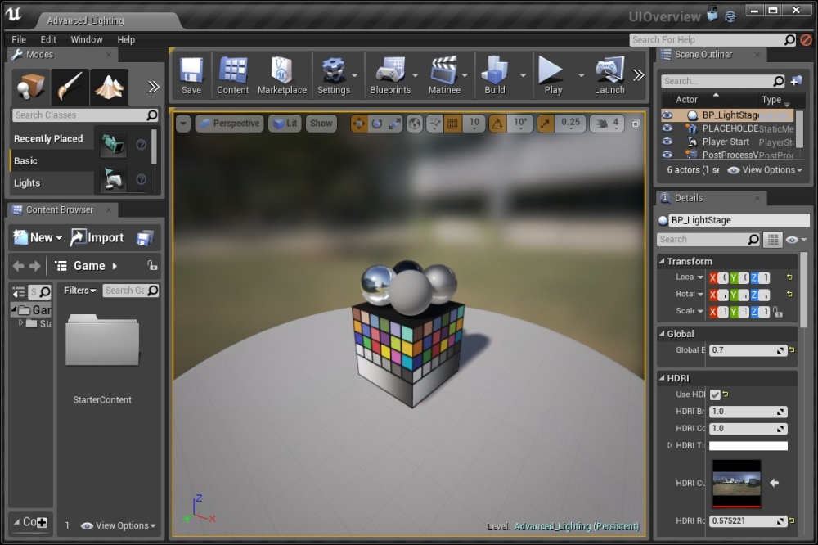Toggle scale snapping arrow icon
This screenshot has width=818, height=545.
(545, 124)
